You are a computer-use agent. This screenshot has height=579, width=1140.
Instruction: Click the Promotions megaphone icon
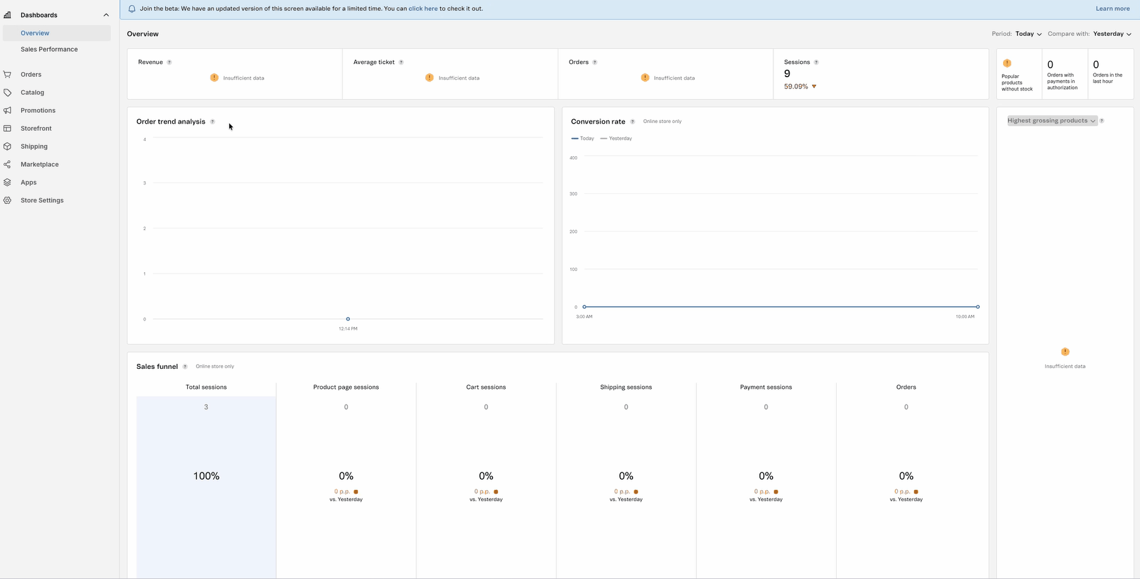(8, 110)
